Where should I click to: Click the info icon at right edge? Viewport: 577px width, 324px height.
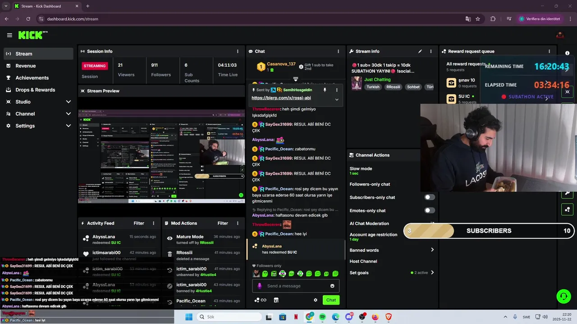567,53
